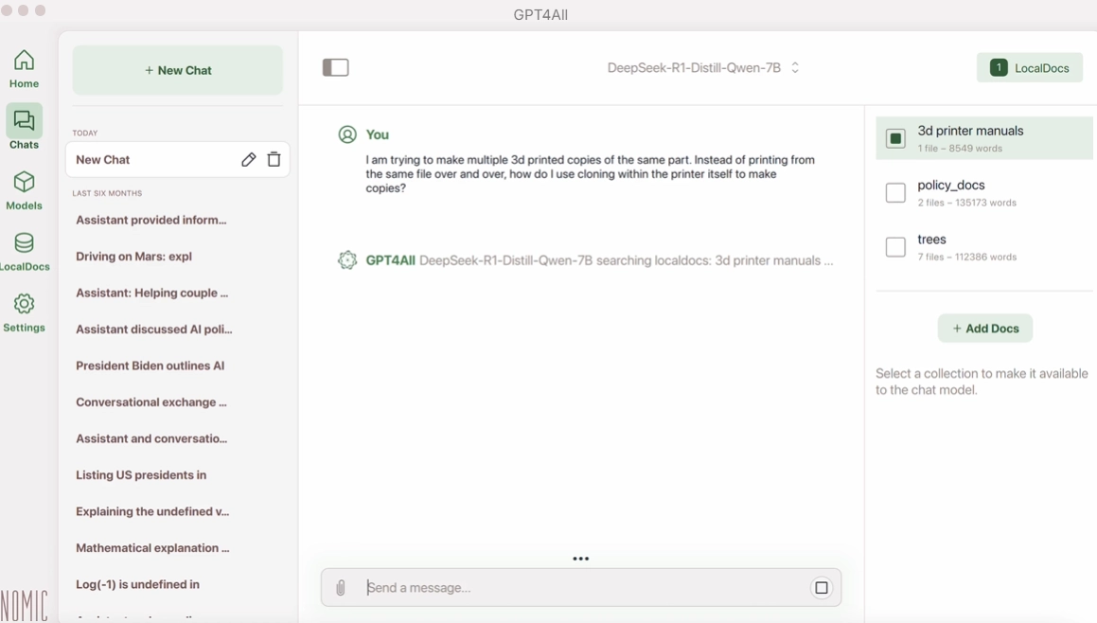Click the LocalDocs count badge showing 1

(x=999, y=68)
